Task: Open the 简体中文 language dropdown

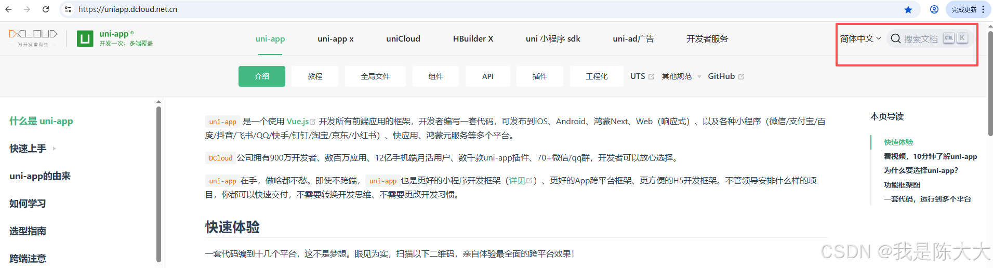Action: [x=860, y=38]
